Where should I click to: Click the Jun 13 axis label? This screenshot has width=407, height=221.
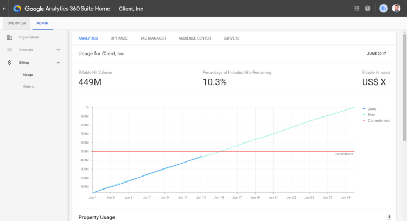201,197
